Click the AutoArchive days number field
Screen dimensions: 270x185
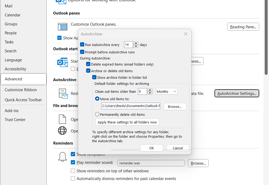click(x=128, y=45)
